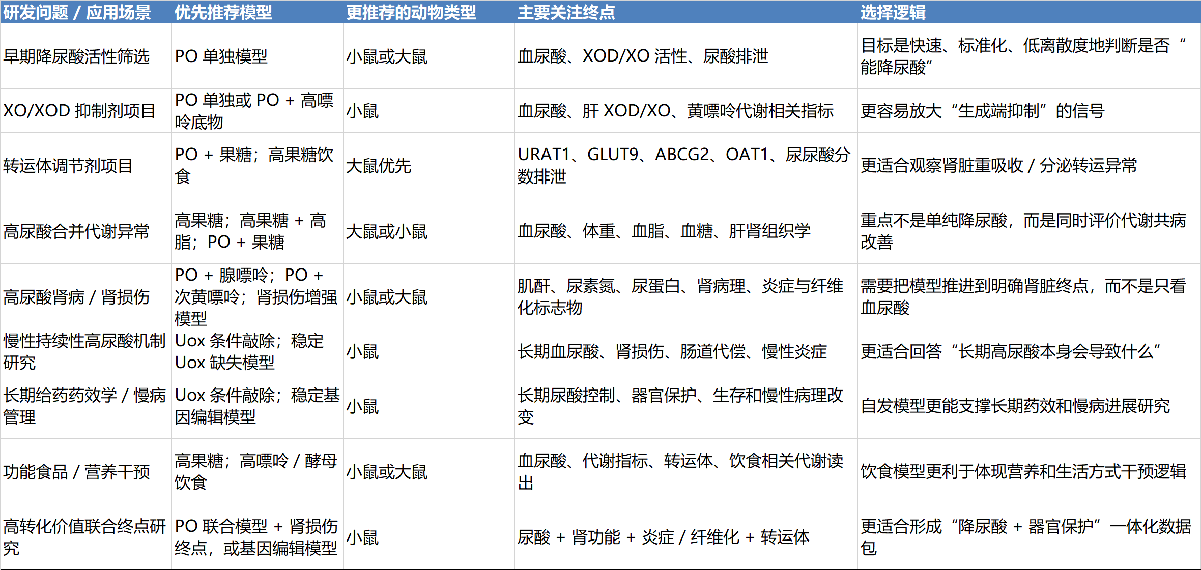
Task: Click the PO 单独模型 cell
Action: coord(221,56)
